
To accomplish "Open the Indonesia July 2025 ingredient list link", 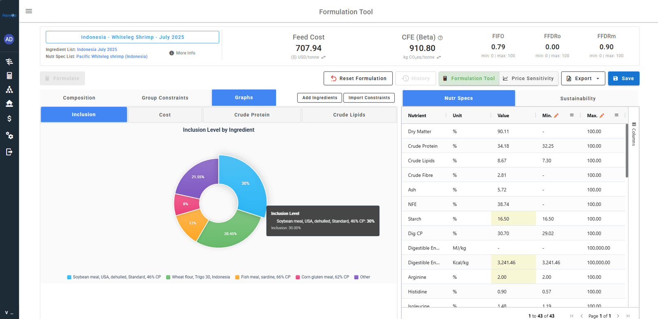I will tap(97, 49).
